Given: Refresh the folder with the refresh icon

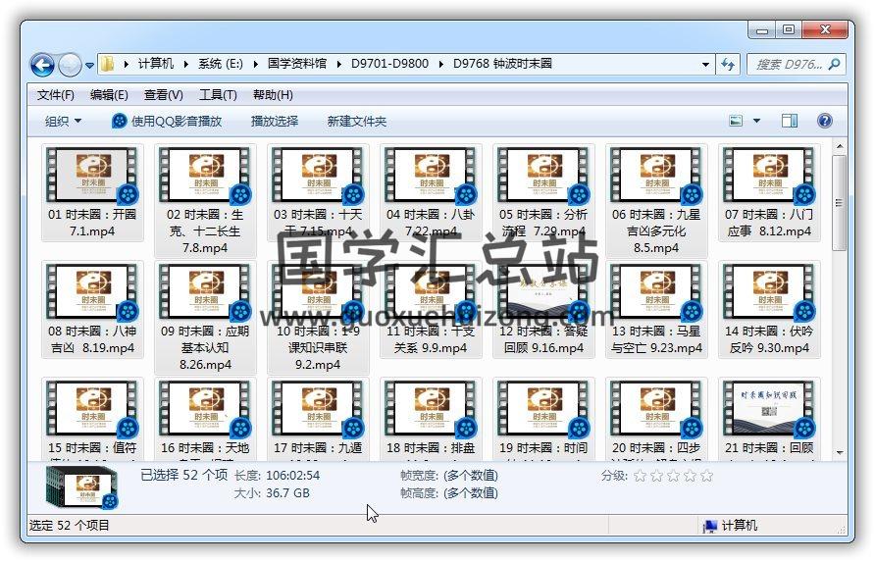Looking at the screenshot, I should [728, 64].
